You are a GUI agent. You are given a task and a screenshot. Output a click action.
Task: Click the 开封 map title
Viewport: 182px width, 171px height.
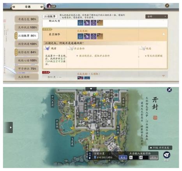pos(155,103)
